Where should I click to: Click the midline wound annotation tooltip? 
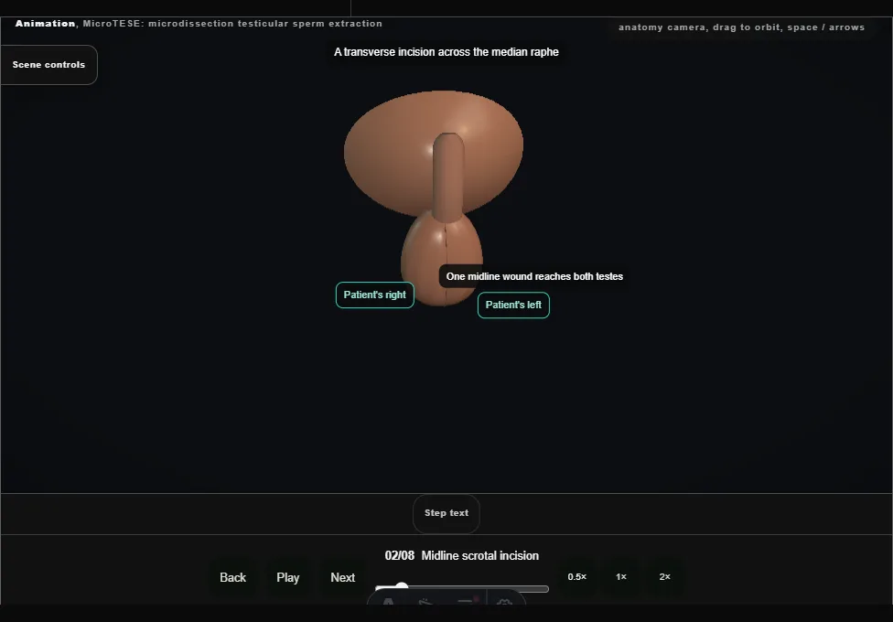tap(534, 276)
